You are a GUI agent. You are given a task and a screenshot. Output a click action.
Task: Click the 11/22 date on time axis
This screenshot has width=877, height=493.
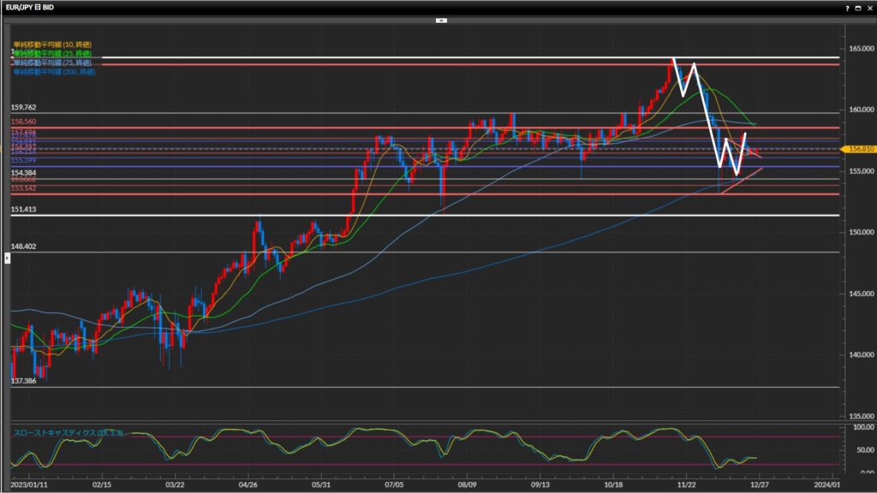[686, 483]
